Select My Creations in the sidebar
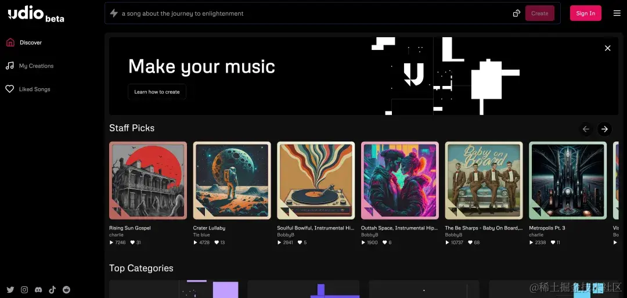Viewport: 627px width, 298px height. tap(37, 66)
